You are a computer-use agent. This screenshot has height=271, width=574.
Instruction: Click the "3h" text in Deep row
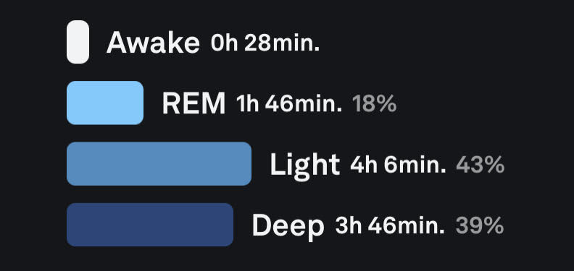click(349, 225)
